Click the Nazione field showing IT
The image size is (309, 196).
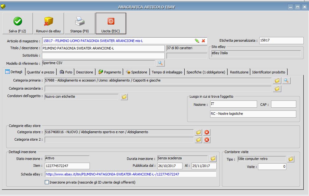(x=233, y=104)
